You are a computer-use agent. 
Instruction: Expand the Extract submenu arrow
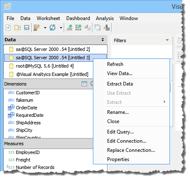[165, 101]
